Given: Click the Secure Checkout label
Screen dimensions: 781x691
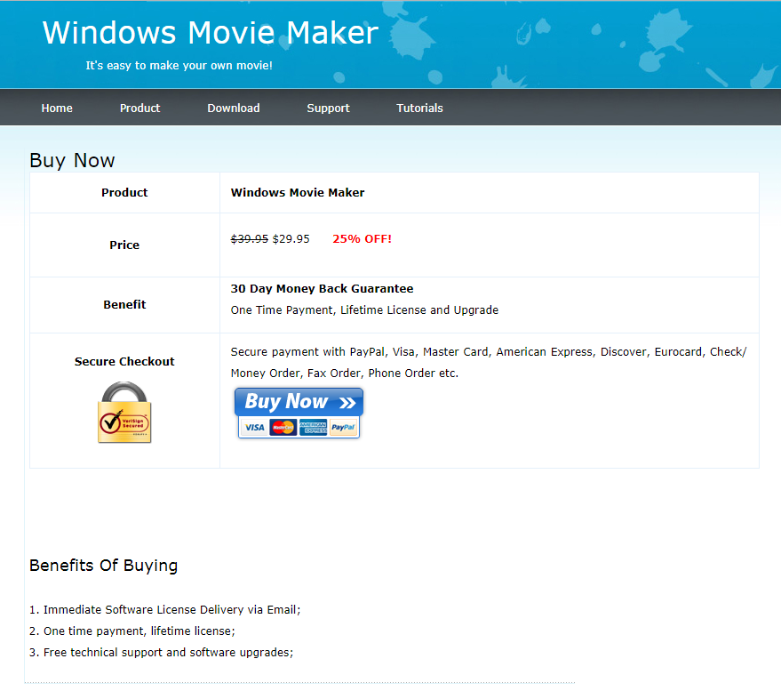Looking at the screenshot, I should [x=124, y=362].
